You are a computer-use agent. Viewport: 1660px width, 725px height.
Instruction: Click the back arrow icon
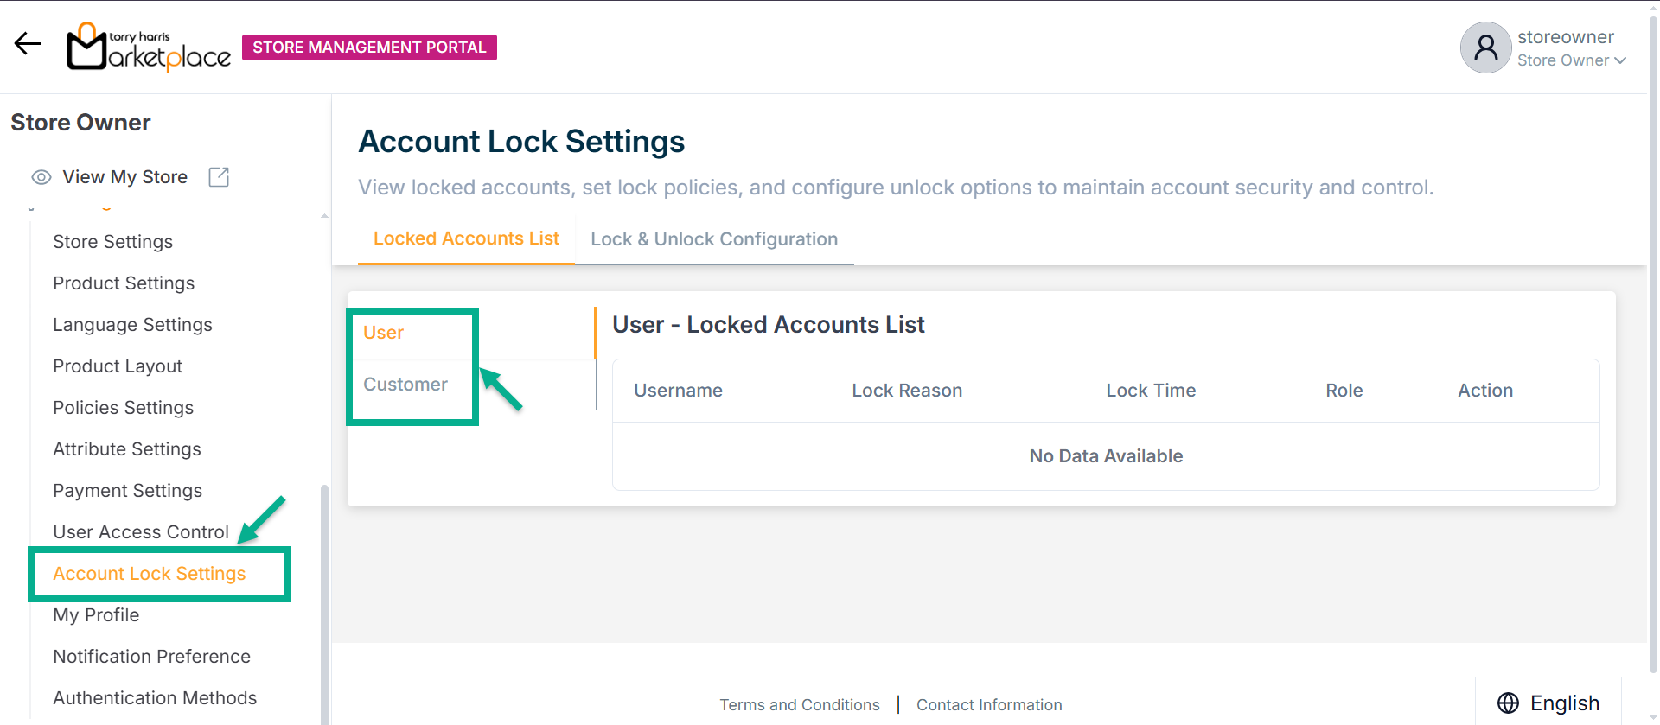28,44
